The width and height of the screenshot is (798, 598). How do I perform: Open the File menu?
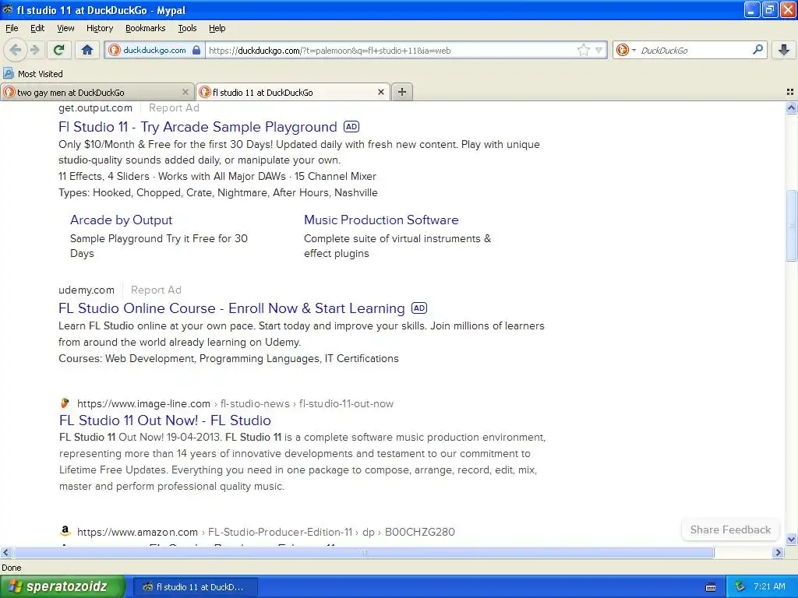[12, 28]
